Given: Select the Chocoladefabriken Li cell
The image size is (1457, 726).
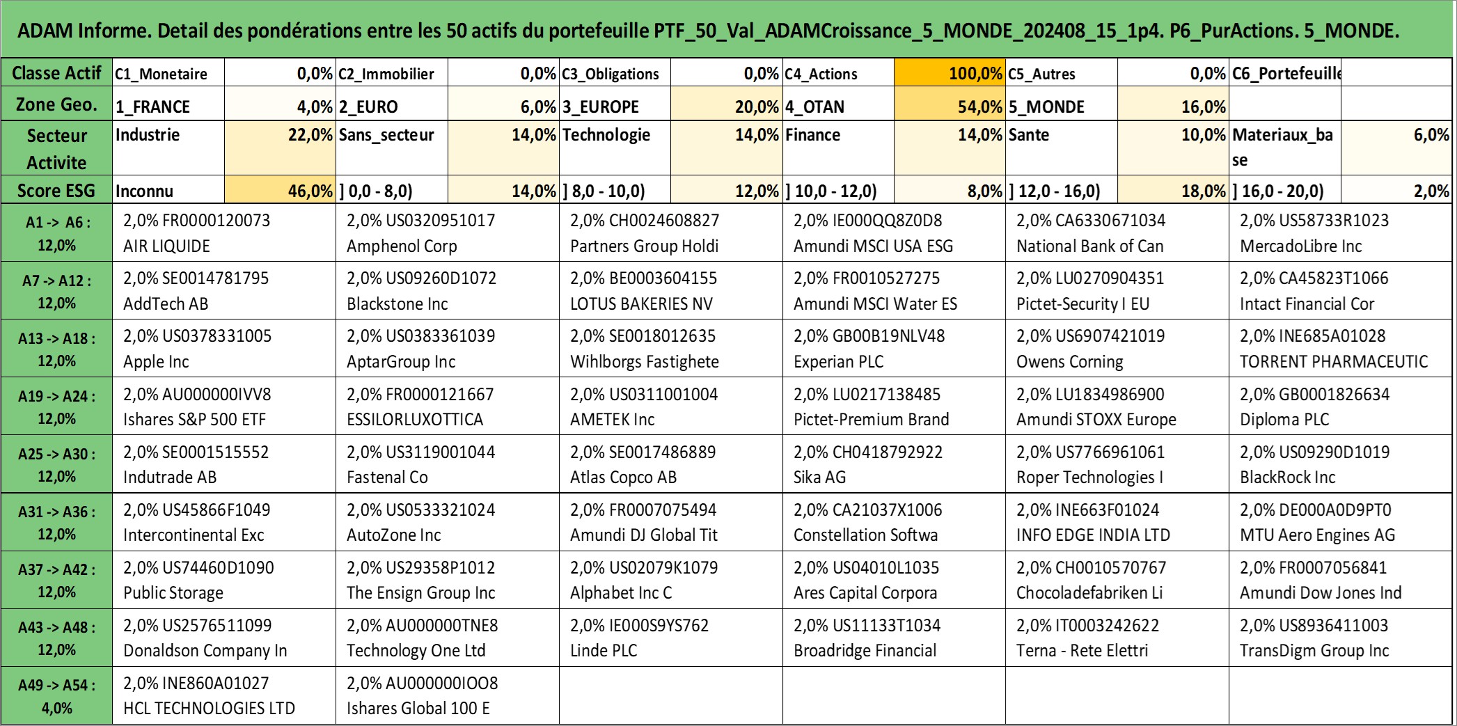Looking at the screenshot, I should click(1117, 580).
